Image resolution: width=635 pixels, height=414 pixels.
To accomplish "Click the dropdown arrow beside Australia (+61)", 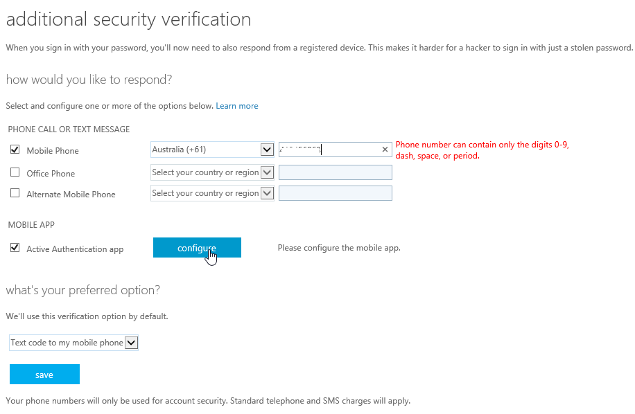I will [267, 150].
